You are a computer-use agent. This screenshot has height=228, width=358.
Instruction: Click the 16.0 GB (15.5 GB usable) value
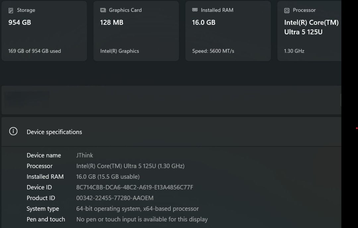[108, 177]
